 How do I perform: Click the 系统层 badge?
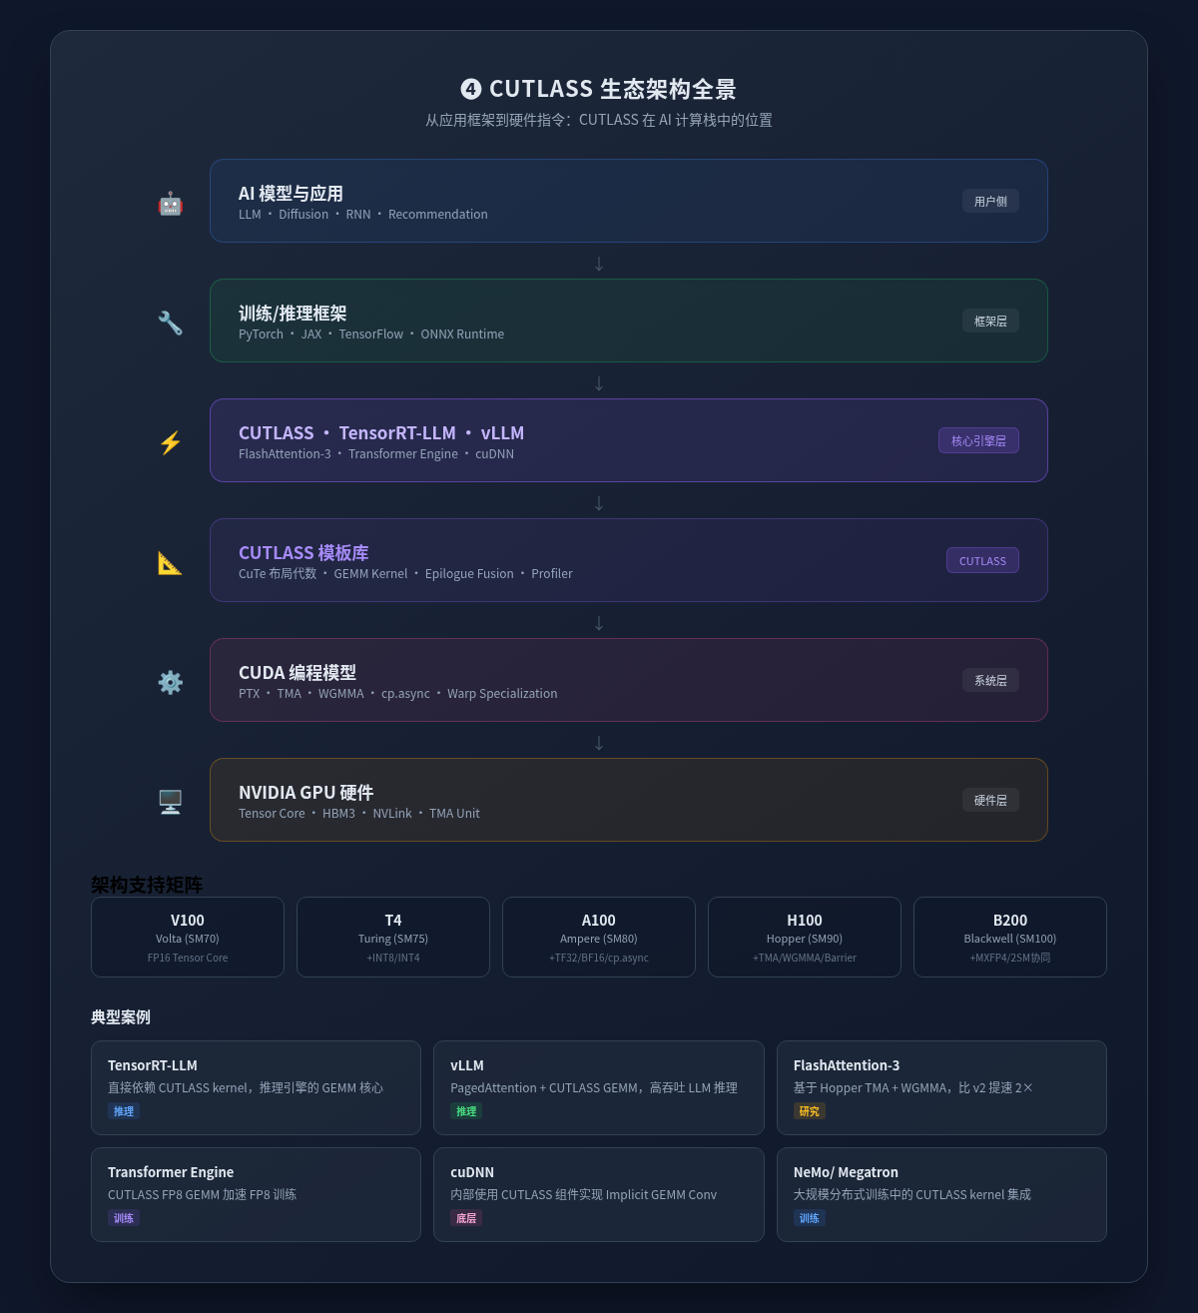(x=990, y=680)
